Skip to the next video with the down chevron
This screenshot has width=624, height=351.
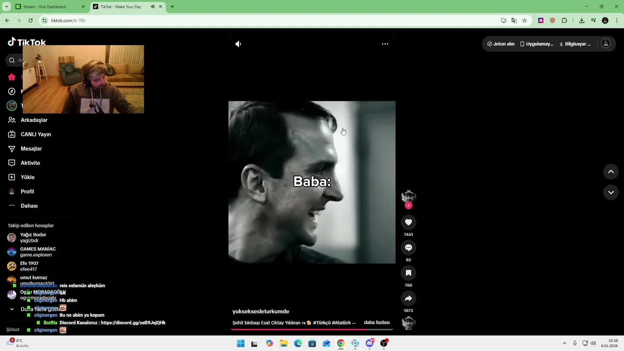(x=611, y=193)
